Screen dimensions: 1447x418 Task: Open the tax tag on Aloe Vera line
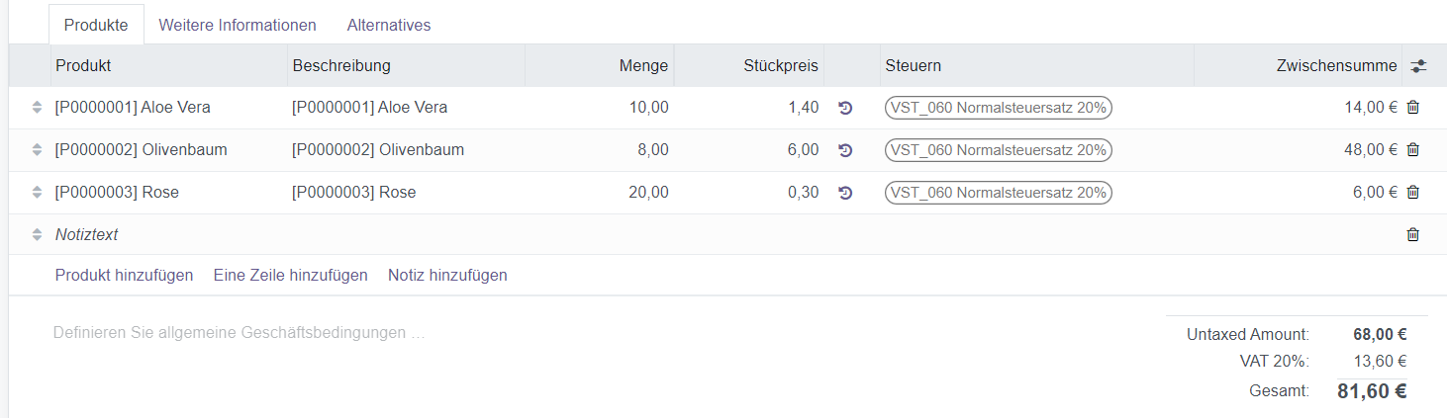(x=999, y=108)
